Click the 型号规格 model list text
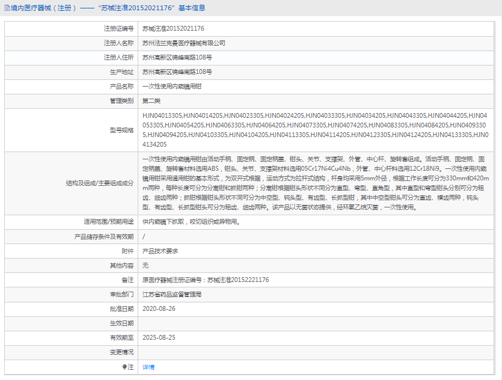The width and height of the screenshot is (502, 380). (316, 130)
